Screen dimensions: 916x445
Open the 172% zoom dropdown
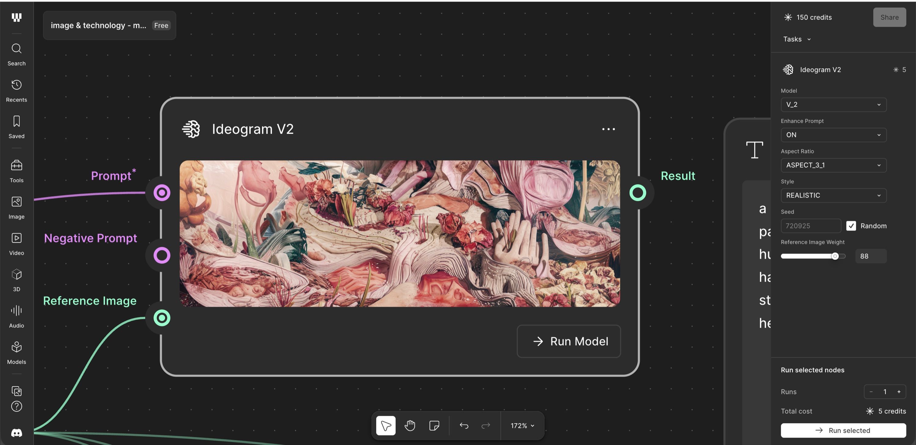(522, 425)
